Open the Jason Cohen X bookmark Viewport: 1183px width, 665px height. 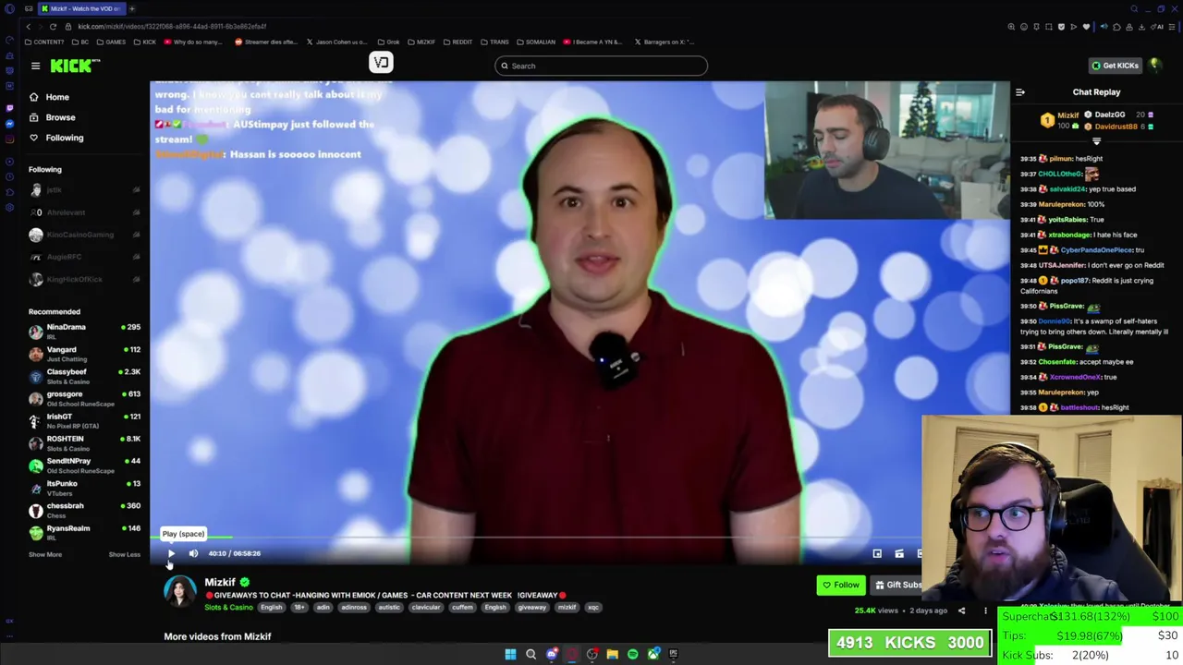click(339, 42)
